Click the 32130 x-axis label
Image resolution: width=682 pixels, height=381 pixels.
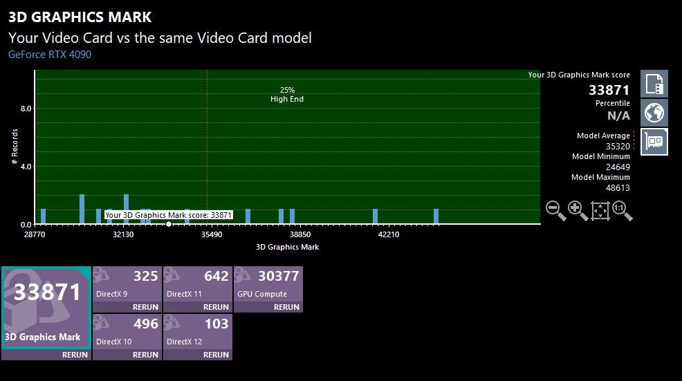(123, 234)
